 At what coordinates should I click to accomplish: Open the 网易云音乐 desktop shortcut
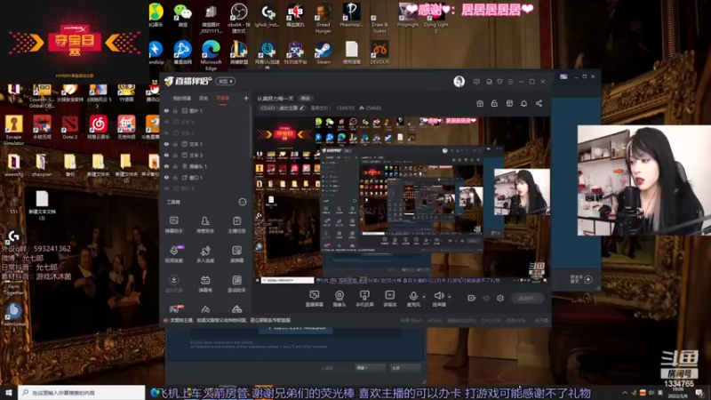98,126
